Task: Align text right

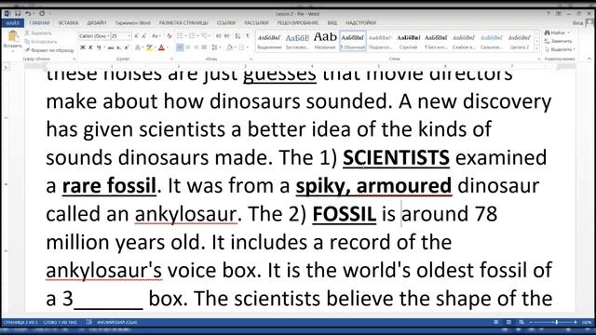Action: click(196, 47)
